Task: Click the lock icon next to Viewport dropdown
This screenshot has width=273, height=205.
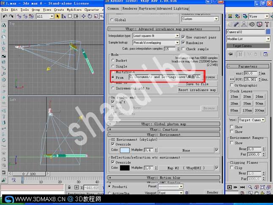Action: point(186,193)
